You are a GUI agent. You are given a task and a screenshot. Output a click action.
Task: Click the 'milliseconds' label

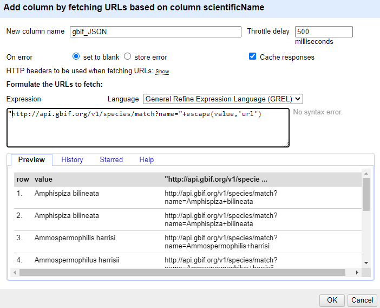[x=314, y=42]
